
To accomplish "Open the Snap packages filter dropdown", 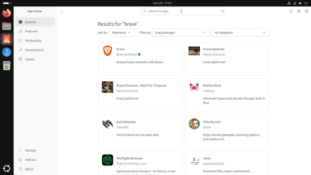I will (x=181, y=32).
